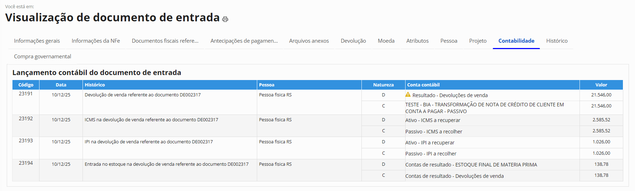This screenshot has width=635, height=191.
Task: Open the Informações gerais tab
Action: point(37,41)
